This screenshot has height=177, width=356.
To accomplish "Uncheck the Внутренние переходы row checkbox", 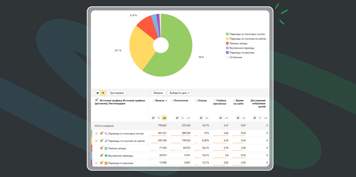I will tap(102, 155).
